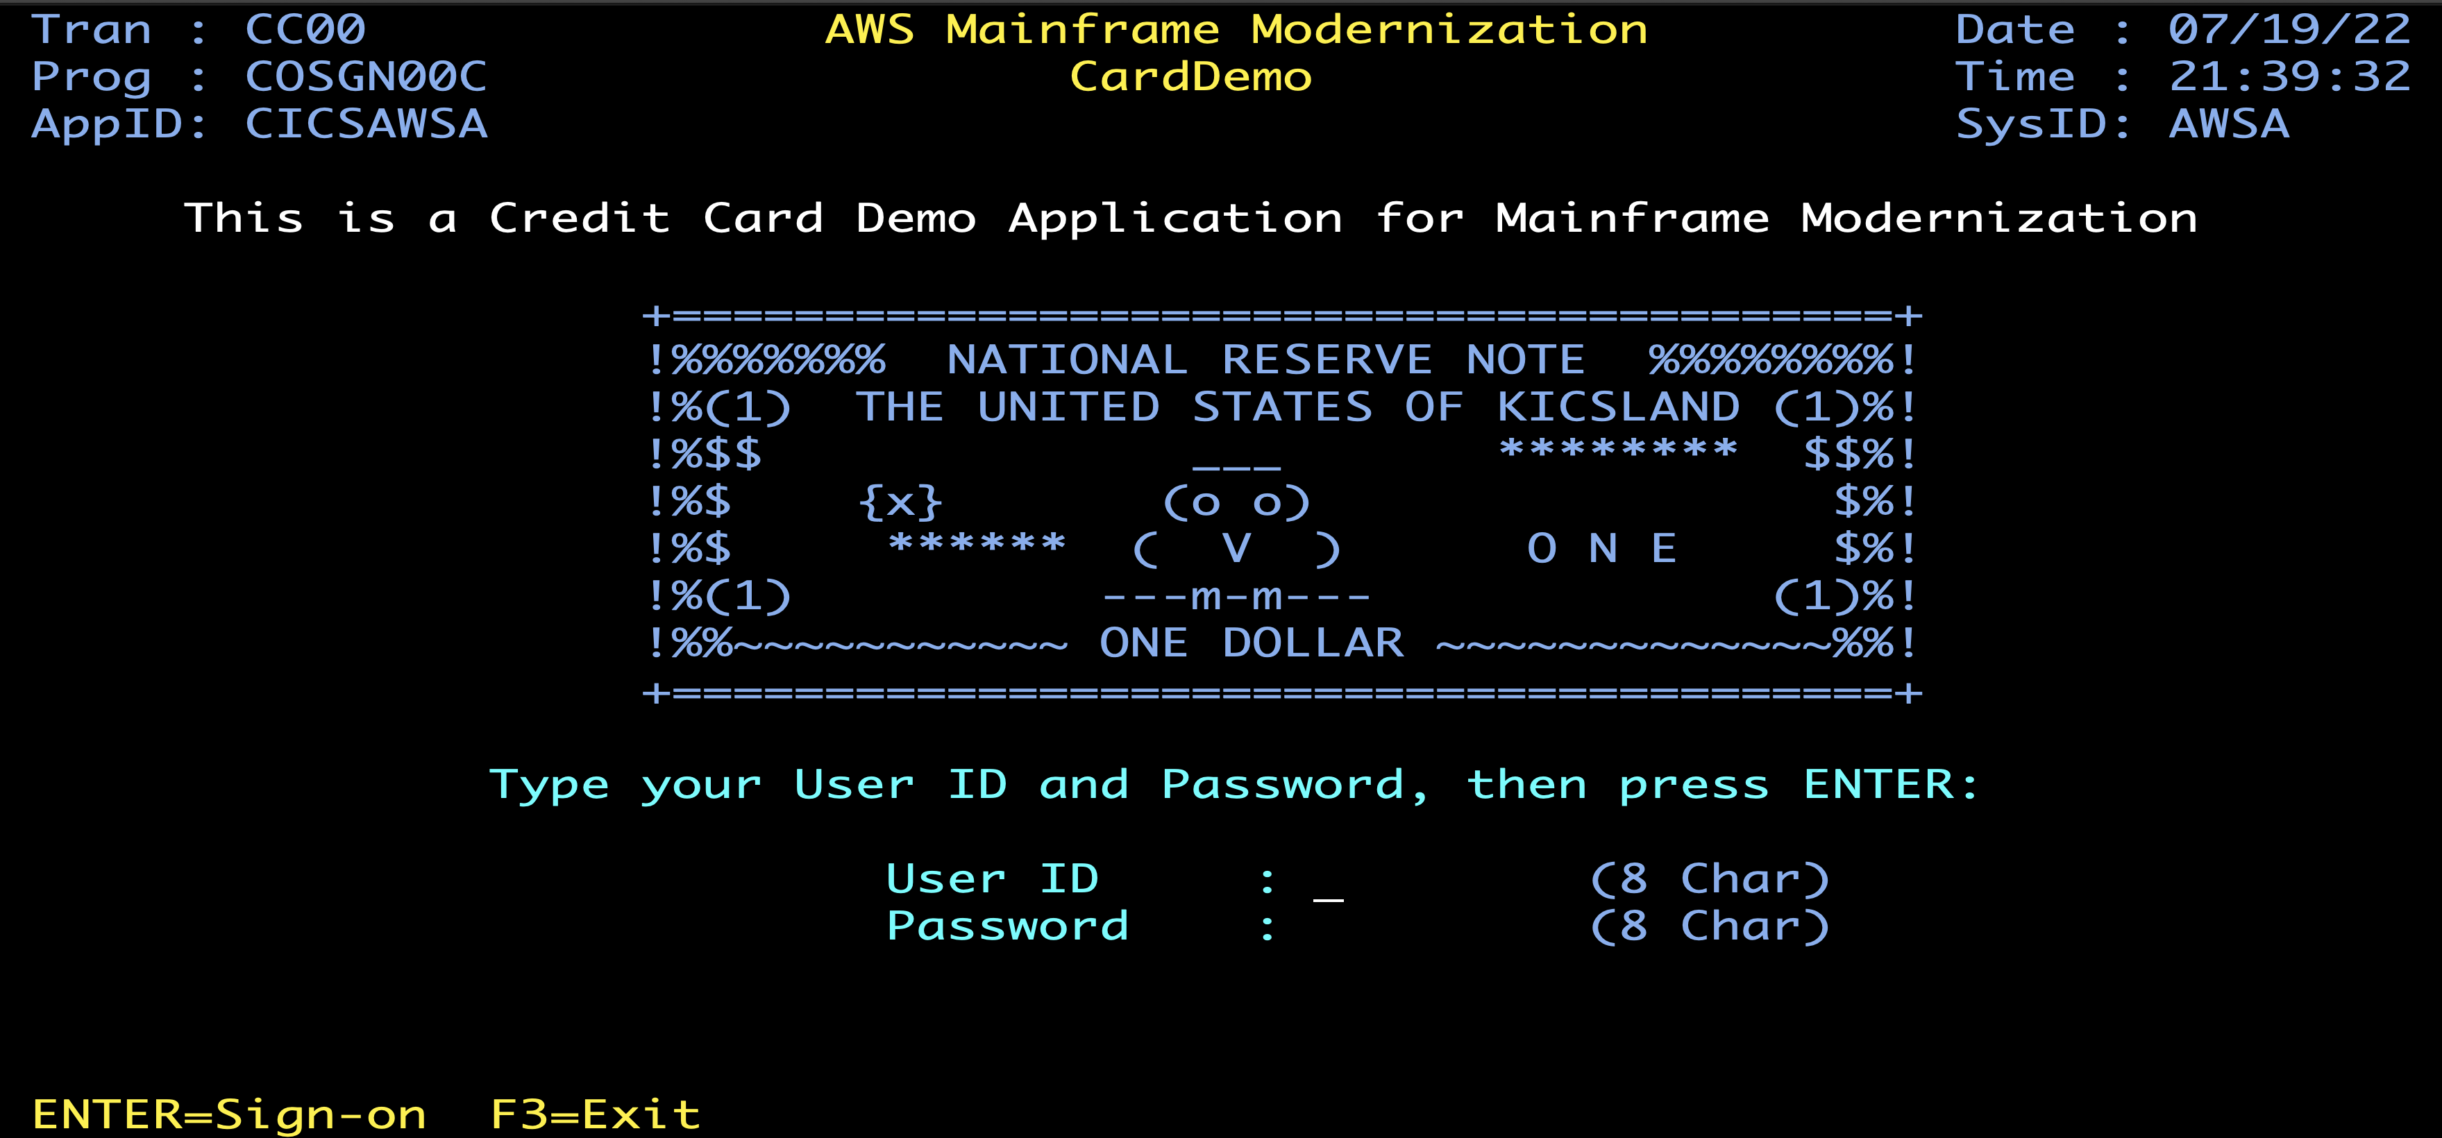
Task: Click the CC00 transaction ID text
Action: point(304,29)
